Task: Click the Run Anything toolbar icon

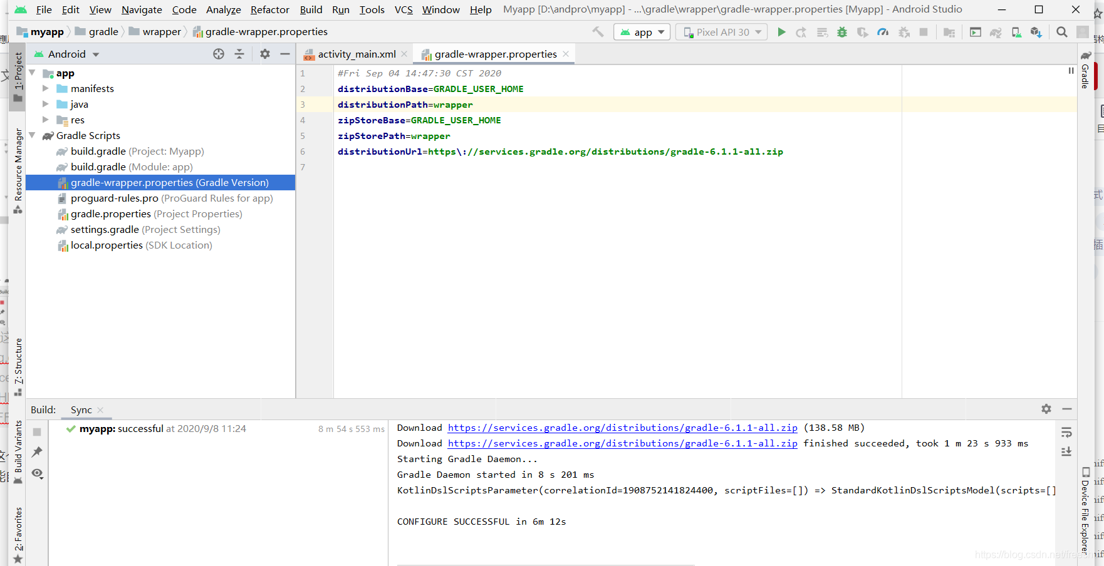Action: pos(976,32)
